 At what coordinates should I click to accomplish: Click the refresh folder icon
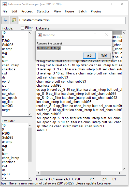pyautogui.click(x=5, y=20)
